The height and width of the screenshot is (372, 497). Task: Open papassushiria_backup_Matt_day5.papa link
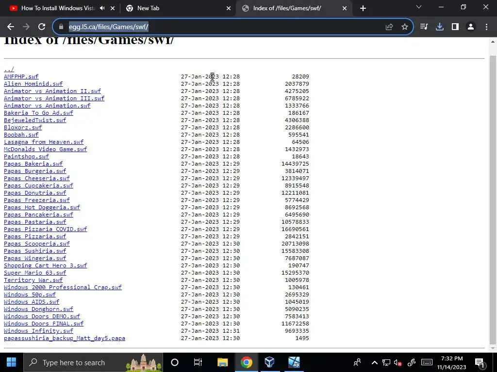click(65, 339)
